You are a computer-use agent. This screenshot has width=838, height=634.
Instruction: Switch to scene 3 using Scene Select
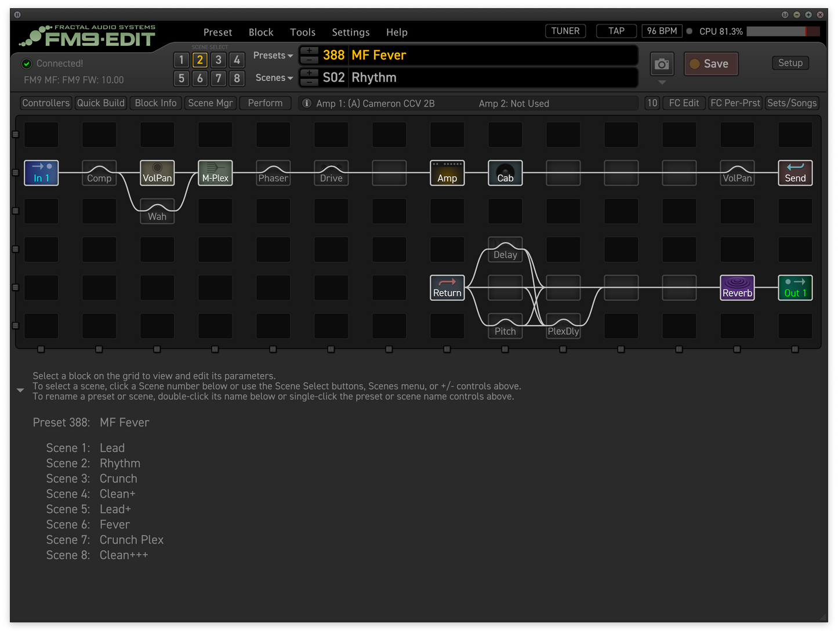coord(218,60)
